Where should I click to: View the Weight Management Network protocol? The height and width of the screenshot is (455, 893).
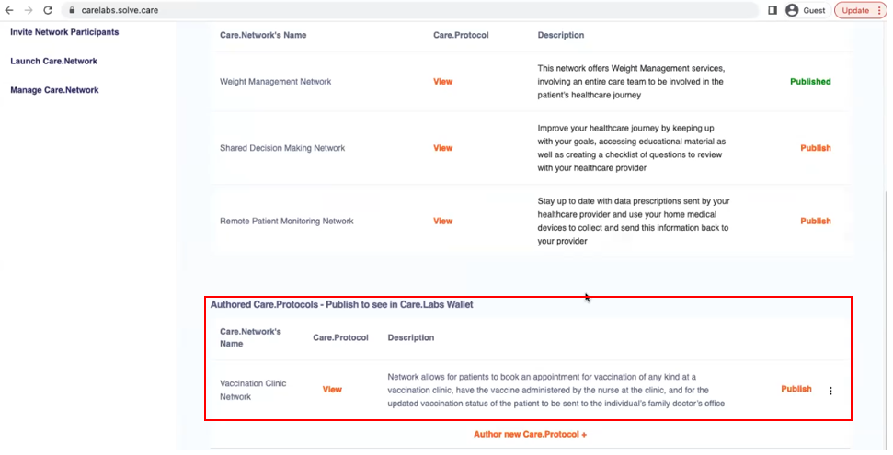click(442, 82)
